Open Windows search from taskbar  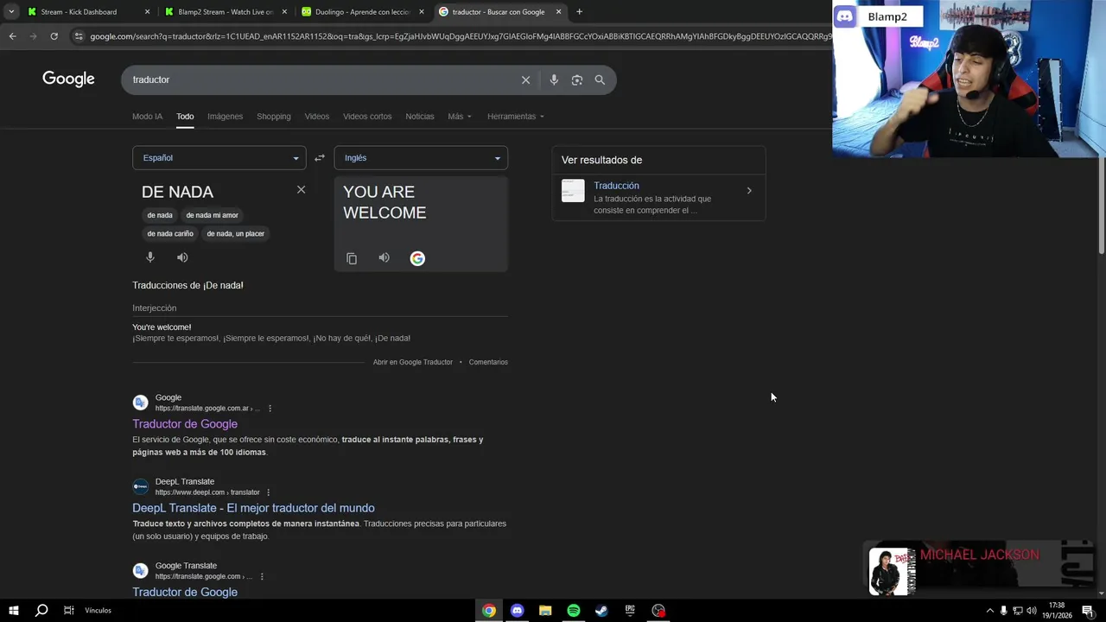point(41,610)
